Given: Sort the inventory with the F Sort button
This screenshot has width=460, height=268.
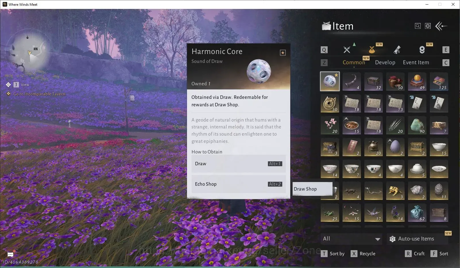Looking at the screenshot, I should 439,254.
